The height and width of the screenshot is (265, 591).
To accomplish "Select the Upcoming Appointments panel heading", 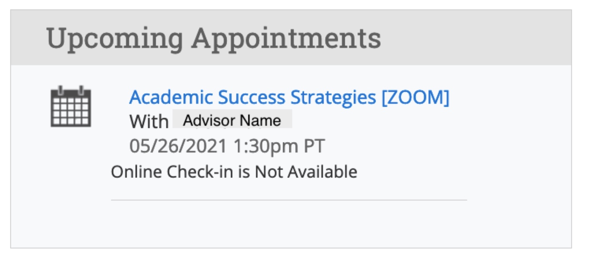I will click(x=213, y=38).
